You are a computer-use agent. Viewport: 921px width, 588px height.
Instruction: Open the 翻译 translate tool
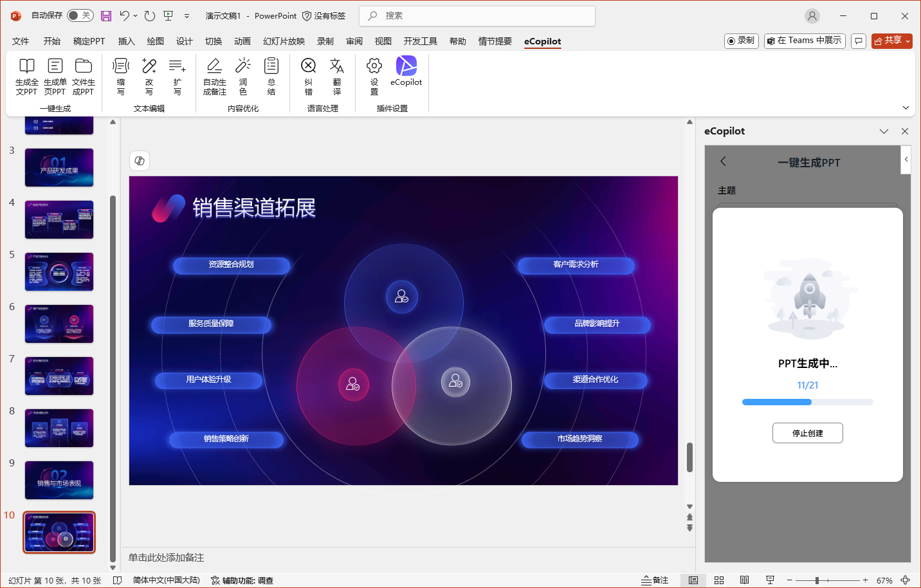tap(336, 66)
